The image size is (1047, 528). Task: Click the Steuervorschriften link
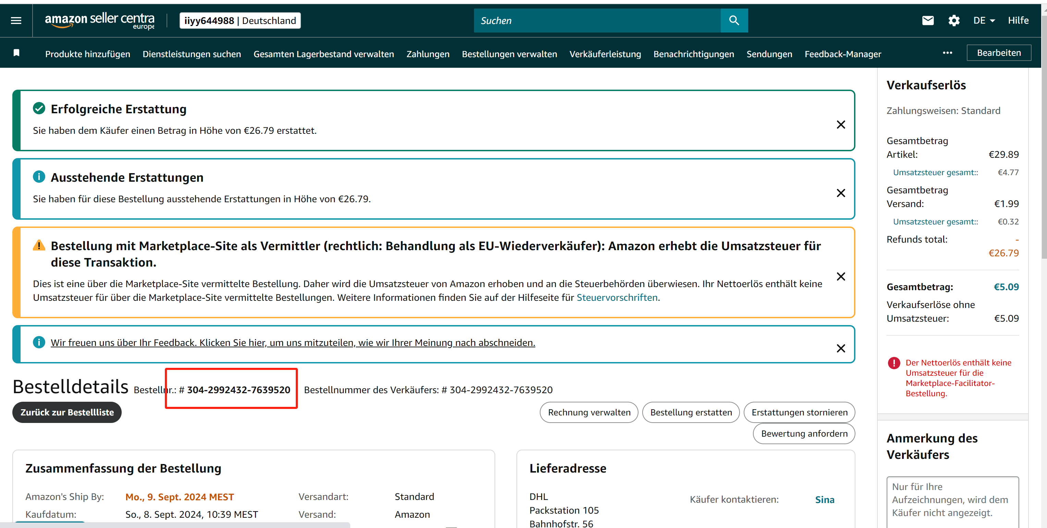pyautogui.click(x=617, y=297)
